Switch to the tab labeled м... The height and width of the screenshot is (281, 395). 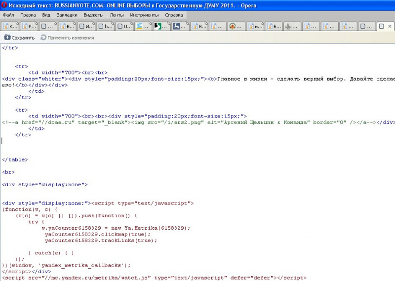(x=255, y=26)
